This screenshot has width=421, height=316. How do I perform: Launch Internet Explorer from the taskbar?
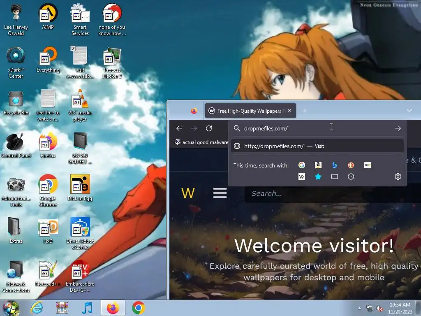(37, 308)
